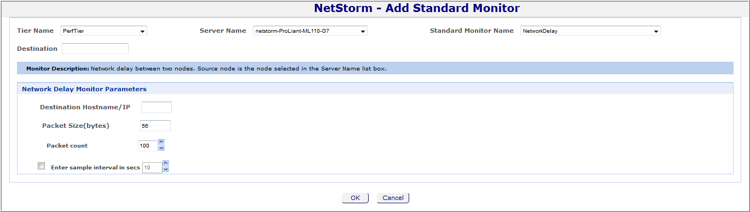Click the Cancel button
Viewport: 750px width, 212px height.
click(393, 198)
